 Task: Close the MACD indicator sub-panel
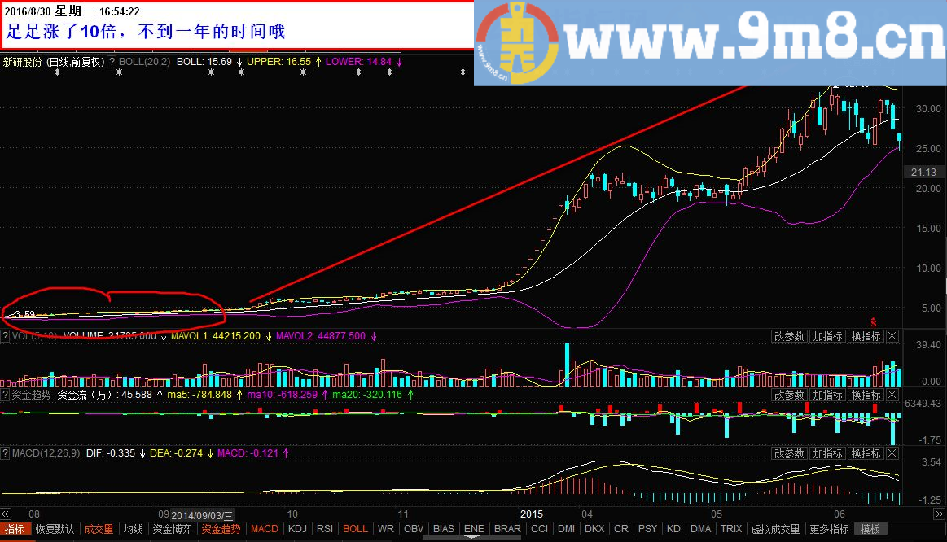(x=892, y=453)
